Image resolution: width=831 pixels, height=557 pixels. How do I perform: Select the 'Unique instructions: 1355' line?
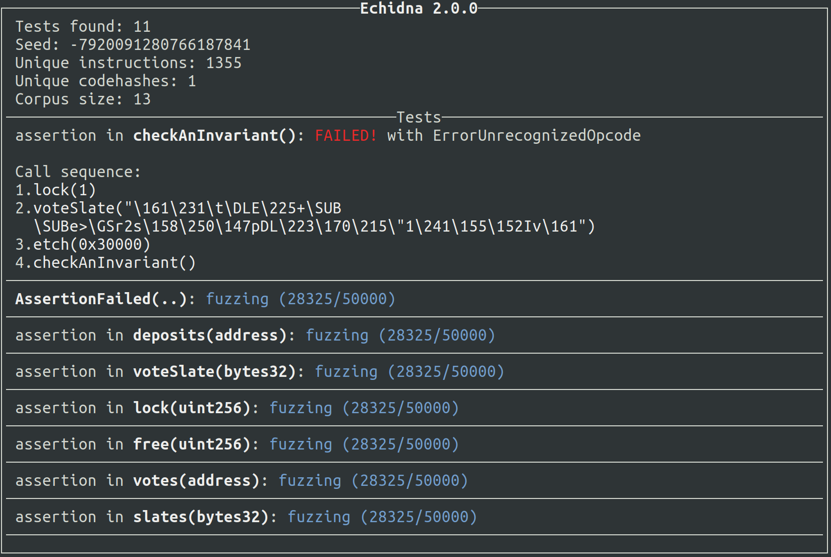[128, 63]
